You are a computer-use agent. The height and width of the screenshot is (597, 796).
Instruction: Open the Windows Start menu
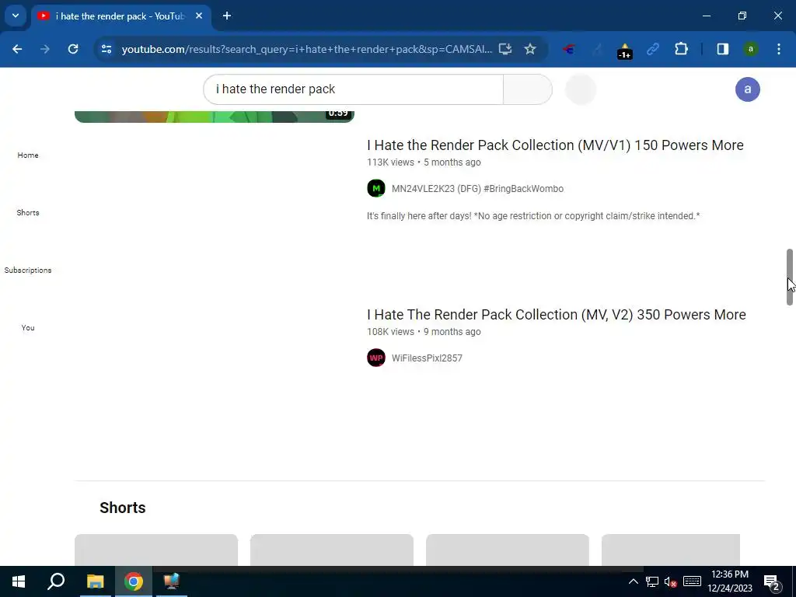19,581
